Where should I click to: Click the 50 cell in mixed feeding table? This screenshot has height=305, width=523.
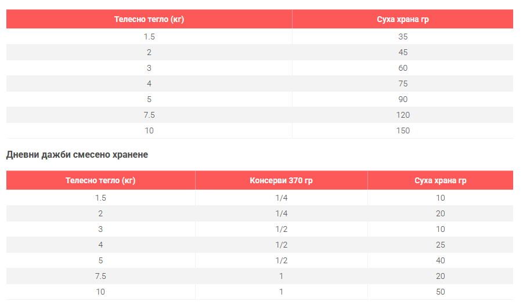point(440,292)
